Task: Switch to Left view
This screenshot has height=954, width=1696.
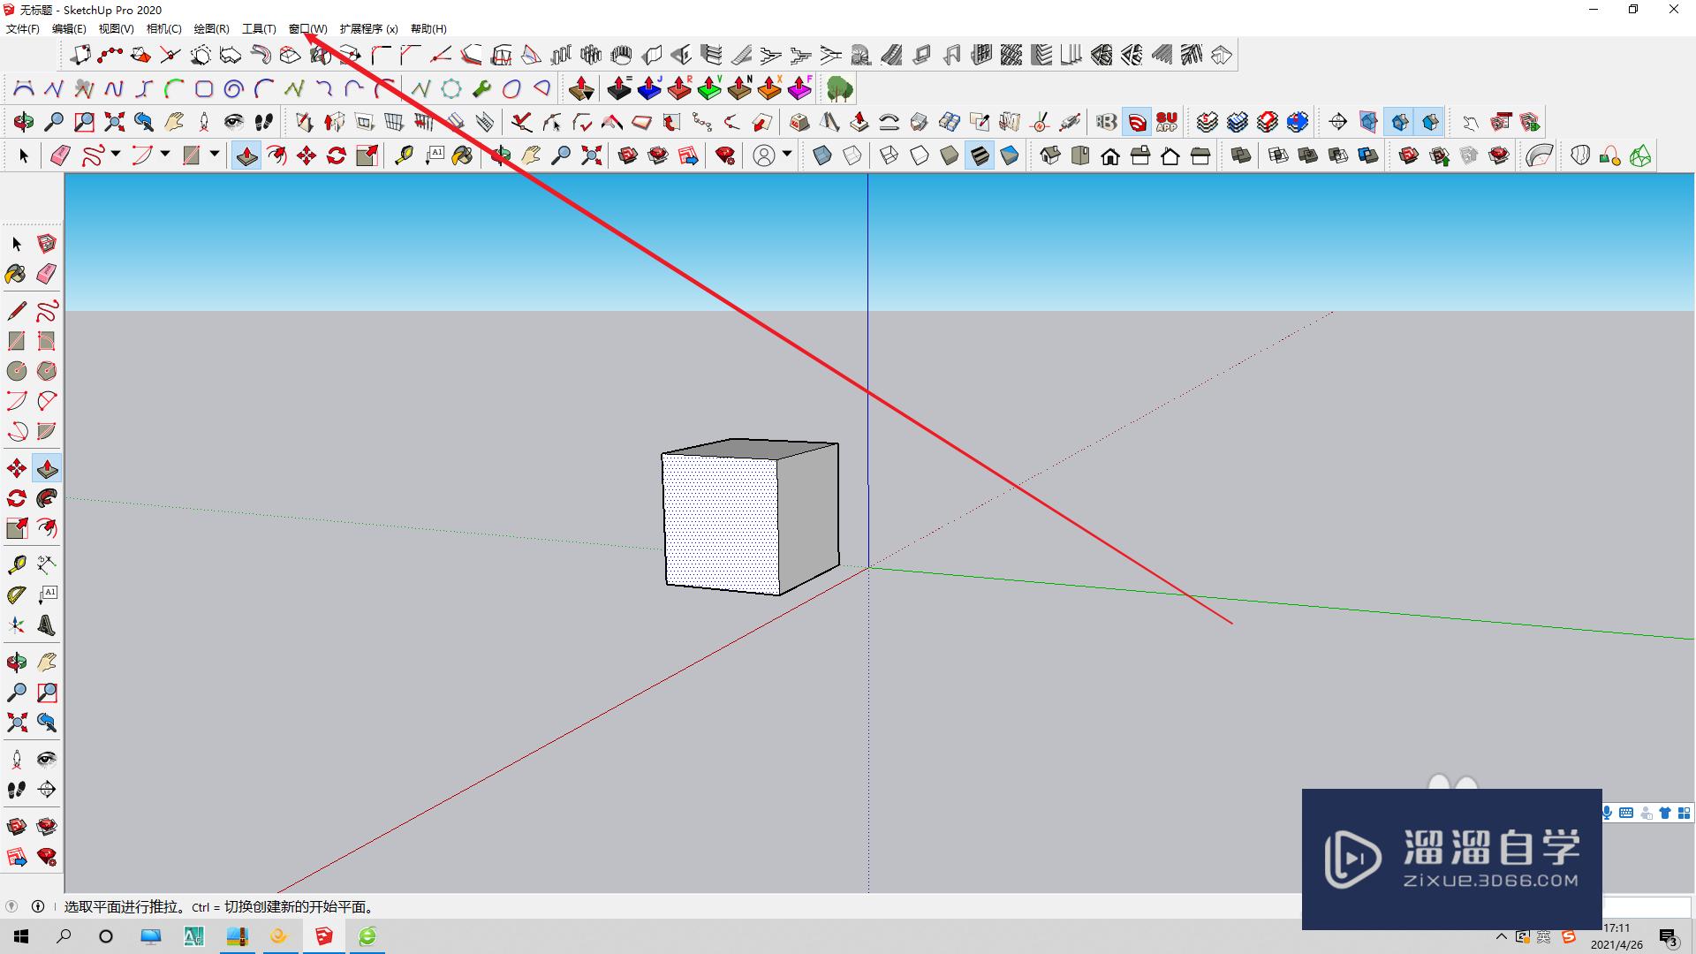Action: (x=1200, y=156)
